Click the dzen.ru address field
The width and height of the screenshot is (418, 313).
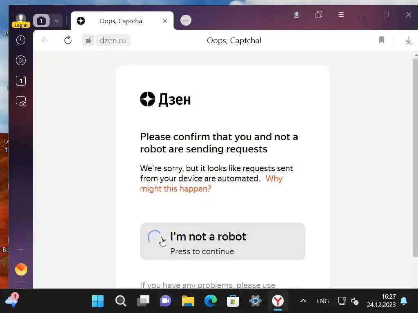point(113,40)
